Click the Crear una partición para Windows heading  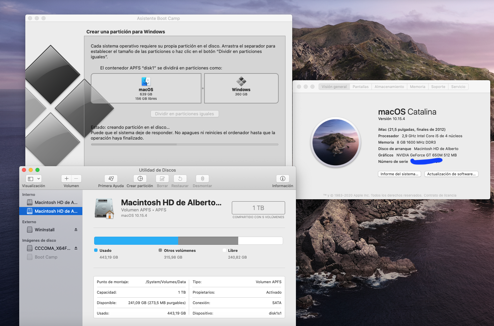click(x=126, y=32)
